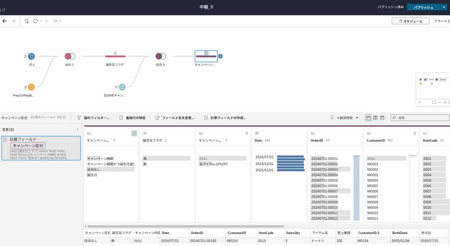Switch to profile pane view
Image resolution: width=450 pixels, height=246 pixels.
click(x=369, y=118)
